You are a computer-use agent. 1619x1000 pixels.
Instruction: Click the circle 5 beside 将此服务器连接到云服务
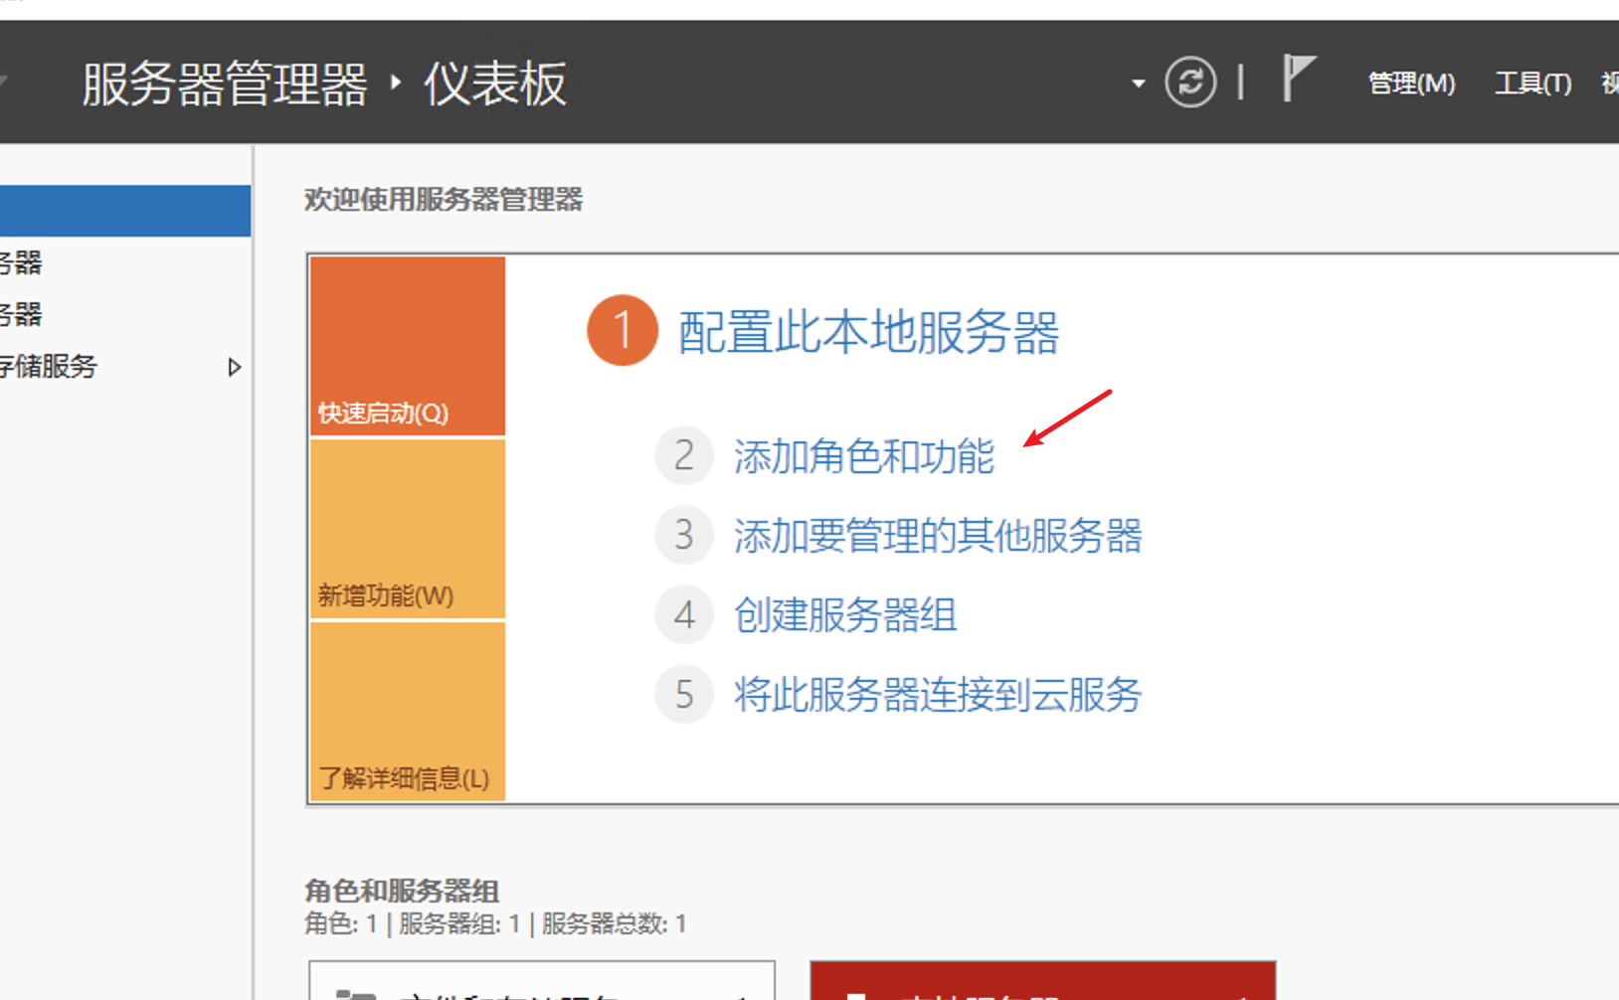tap(684, 694)
